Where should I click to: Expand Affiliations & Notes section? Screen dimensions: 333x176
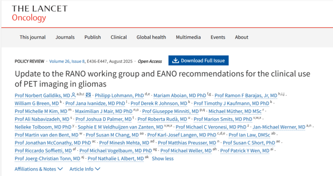[39, 169]
